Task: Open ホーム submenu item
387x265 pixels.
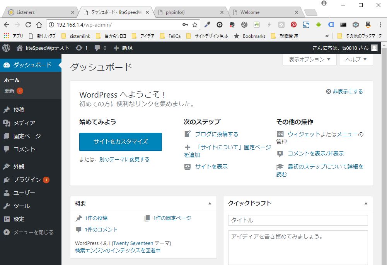Action: [x=12, y=80]
